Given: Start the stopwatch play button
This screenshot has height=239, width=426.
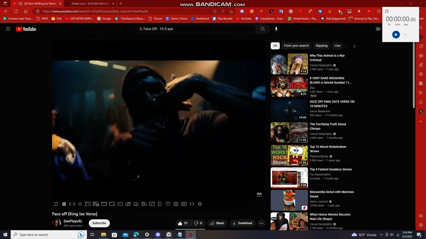Looking at the screenshot, I should click(396, 35).
